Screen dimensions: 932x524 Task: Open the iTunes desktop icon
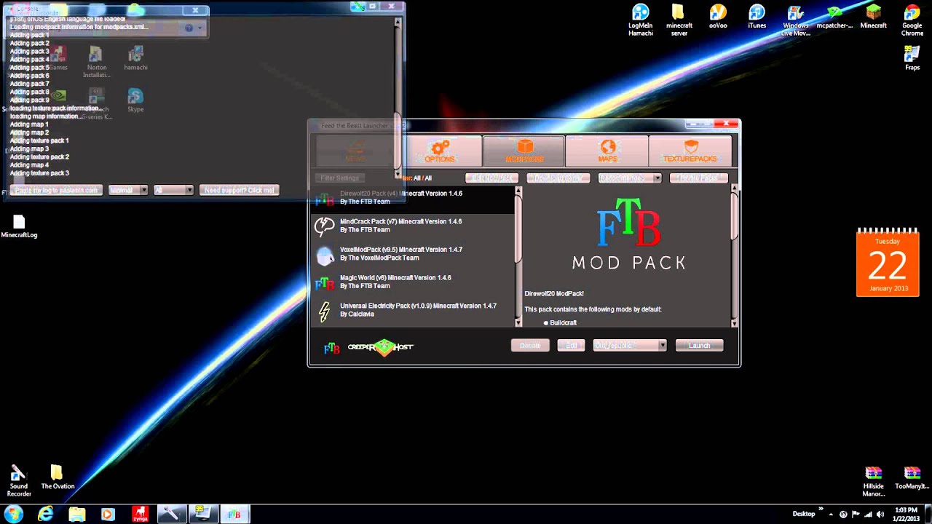coord(757,17)
